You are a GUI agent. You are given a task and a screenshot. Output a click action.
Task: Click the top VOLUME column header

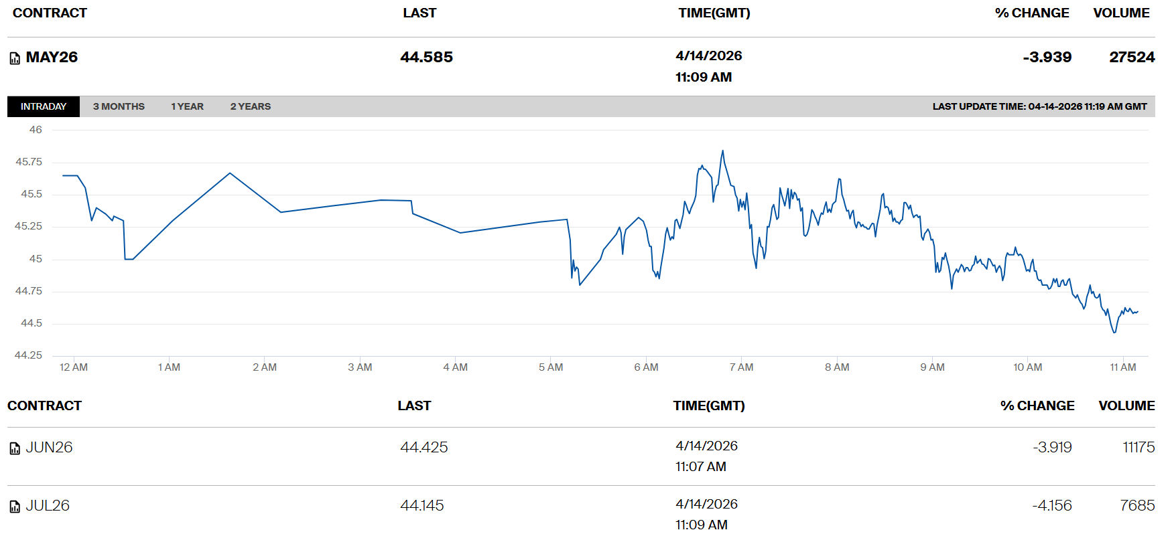click(1121, 13)
